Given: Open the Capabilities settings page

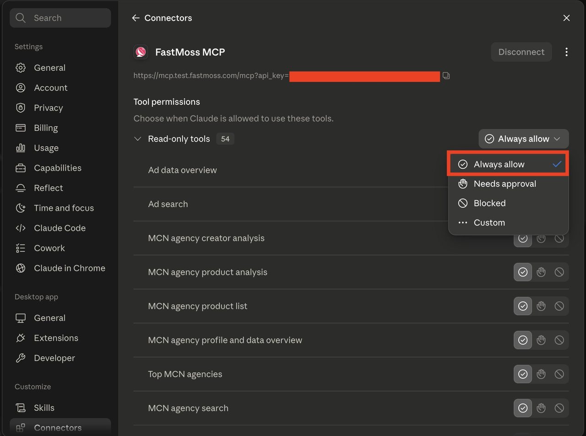Looking at the screenshot, I should [x=60, y=168].
